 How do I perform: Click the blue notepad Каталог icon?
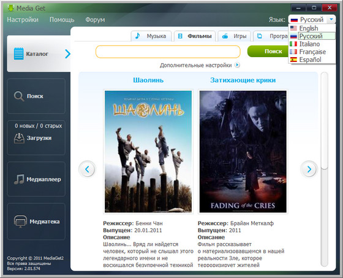[18, 53]
